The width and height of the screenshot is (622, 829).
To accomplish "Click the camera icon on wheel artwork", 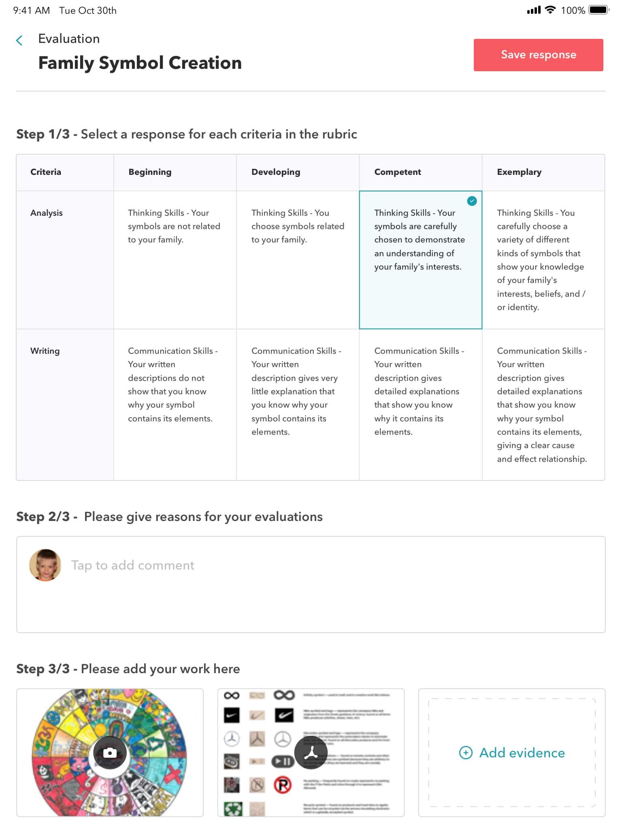I will [x=110, y=752].
